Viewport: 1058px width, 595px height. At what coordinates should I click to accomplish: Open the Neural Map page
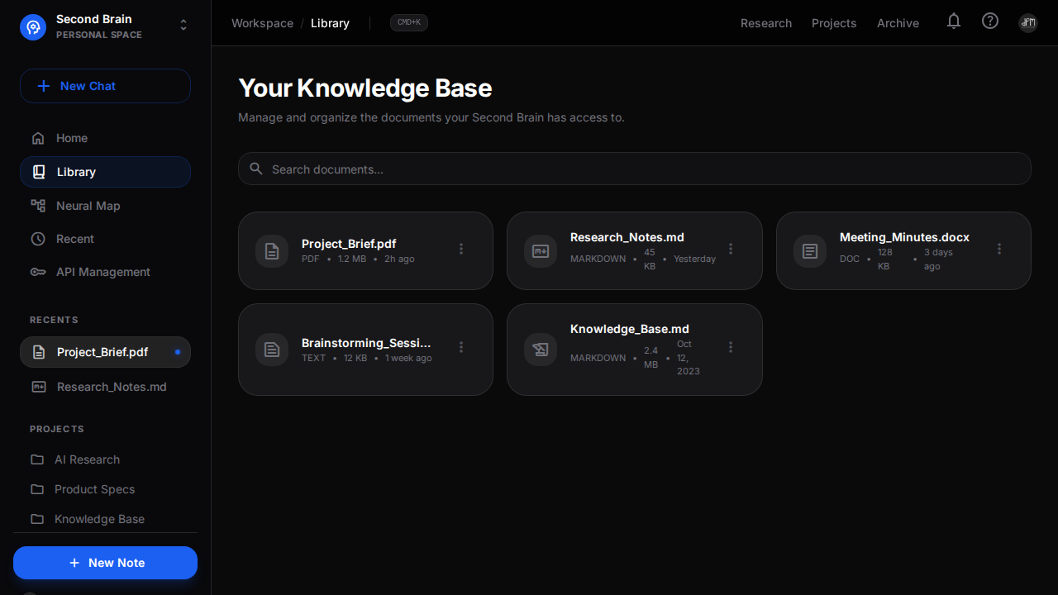click(x=88, y=206)
